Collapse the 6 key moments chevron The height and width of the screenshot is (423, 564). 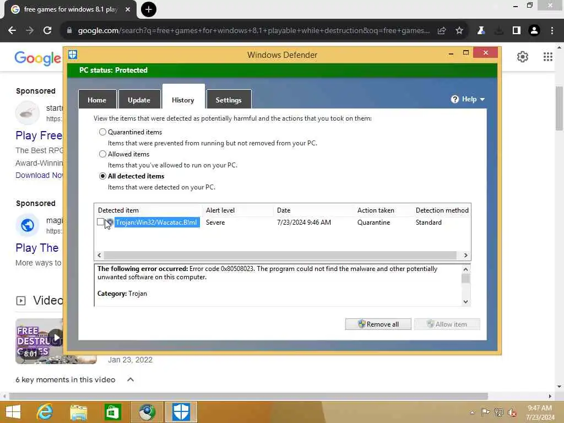tap(131, 379)
